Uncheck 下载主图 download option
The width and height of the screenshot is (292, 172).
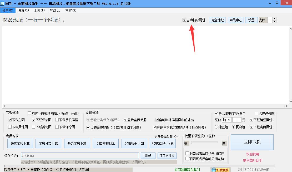pyautogui.click(x=9, y=119)
